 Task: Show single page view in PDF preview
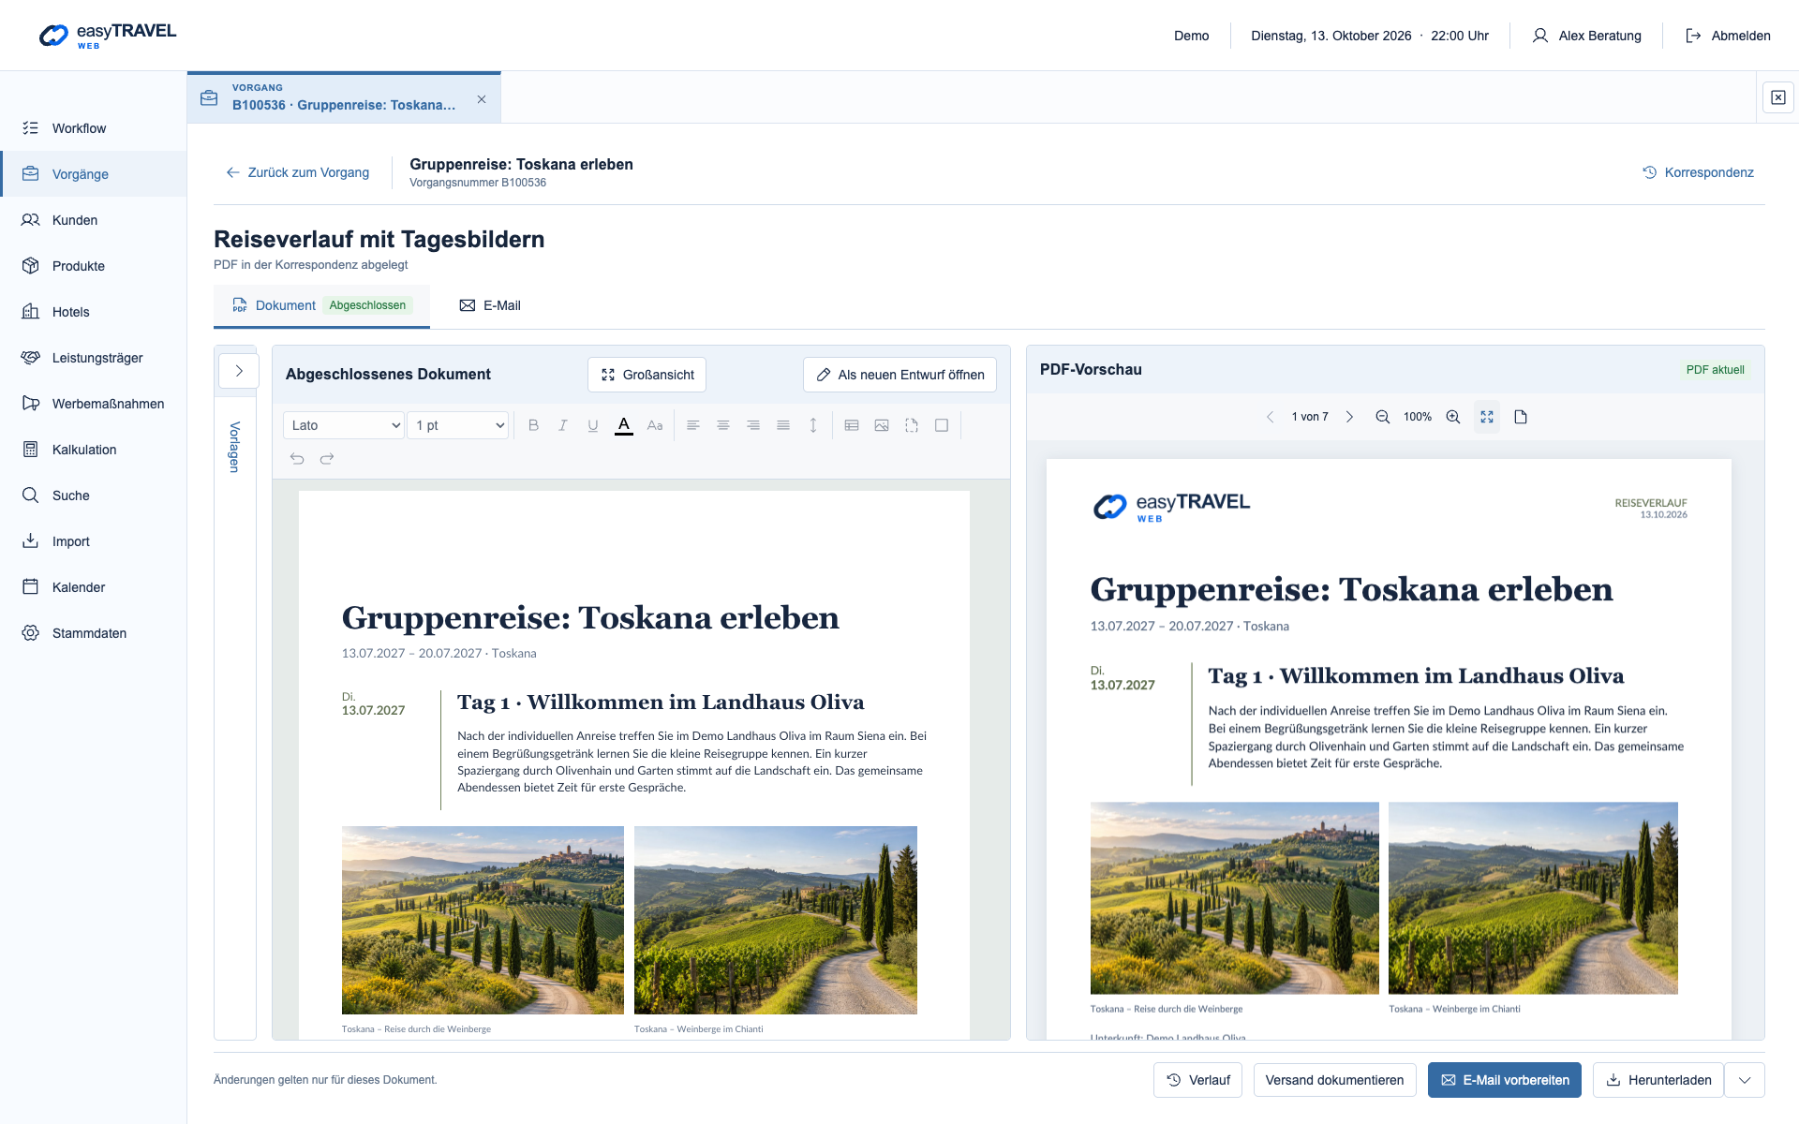1521,417
